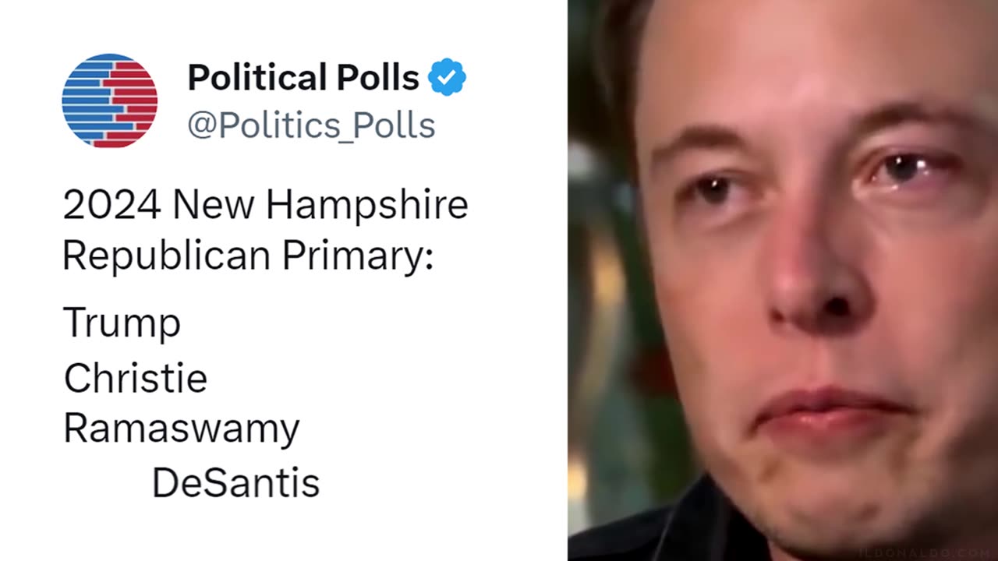The width and height of the screenshot is (998, 561).
Task: Click the video of the man's face
Action: click(x=783, y=280)
